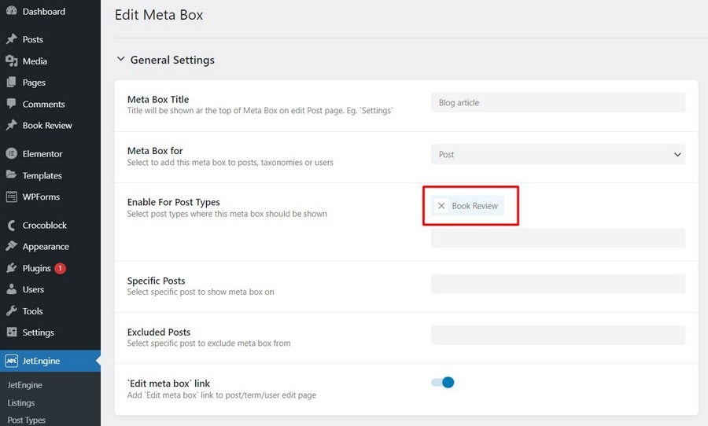Click the Templates folder icon
This screenshot has width=708, height=426.
coord(11,175)
